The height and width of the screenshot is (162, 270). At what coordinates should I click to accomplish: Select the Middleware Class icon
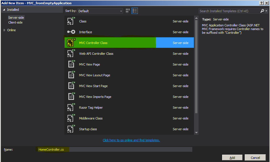71,118
